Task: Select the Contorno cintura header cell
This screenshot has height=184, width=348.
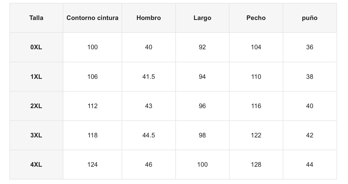Action: (x=92, y=18)
